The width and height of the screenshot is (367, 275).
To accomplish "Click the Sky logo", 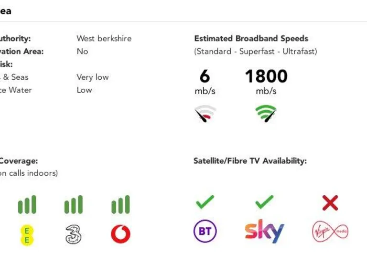I will coord(264,231).
